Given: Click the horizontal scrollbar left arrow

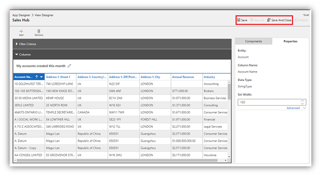Looking at the screenshot, I should click(15, 161).
